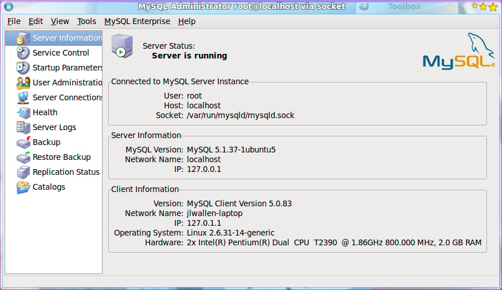This screenshot has width=502, height=290.
Task: Click the socket path /var/run/mysqld/mysqld.sock
Action: 241,115
